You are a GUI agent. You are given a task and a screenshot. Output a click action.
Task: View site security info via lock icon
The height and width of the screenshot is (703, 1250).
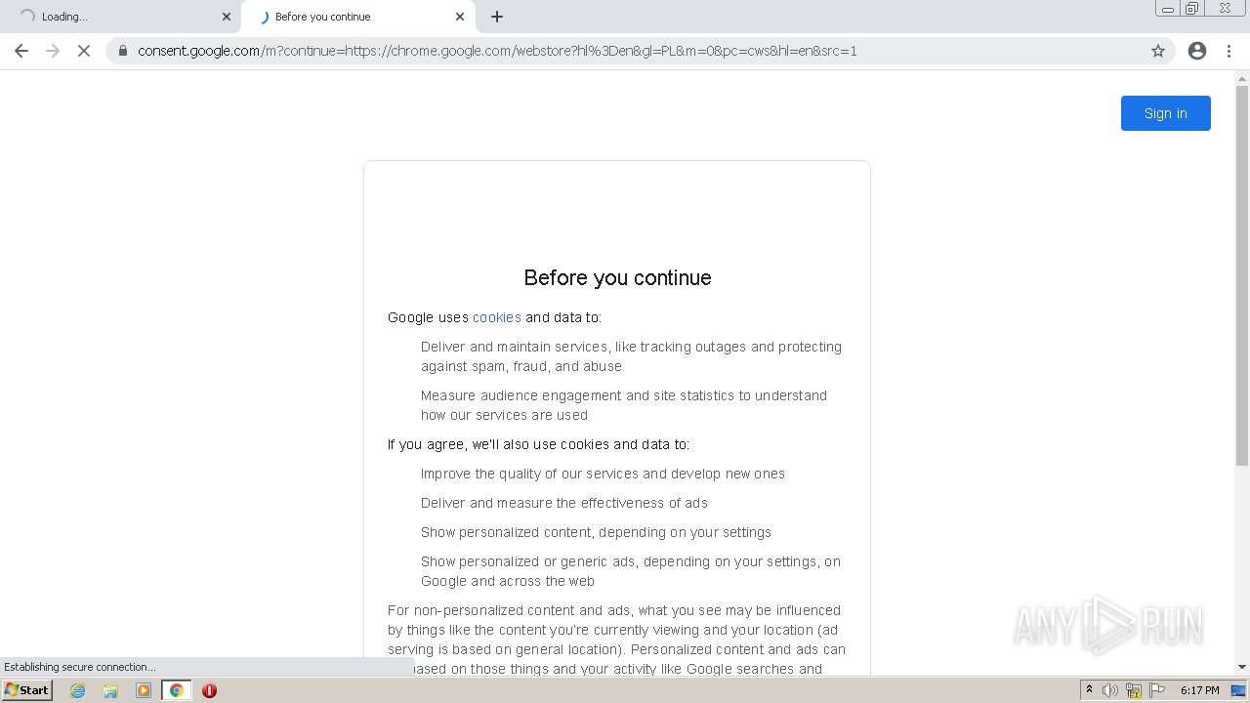[123, 51]
